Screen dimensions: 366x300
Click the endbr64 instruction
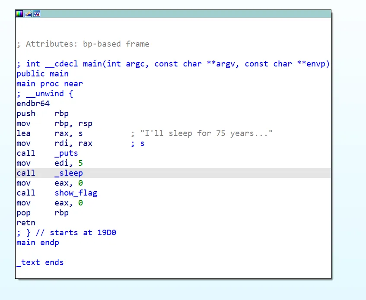33,104
